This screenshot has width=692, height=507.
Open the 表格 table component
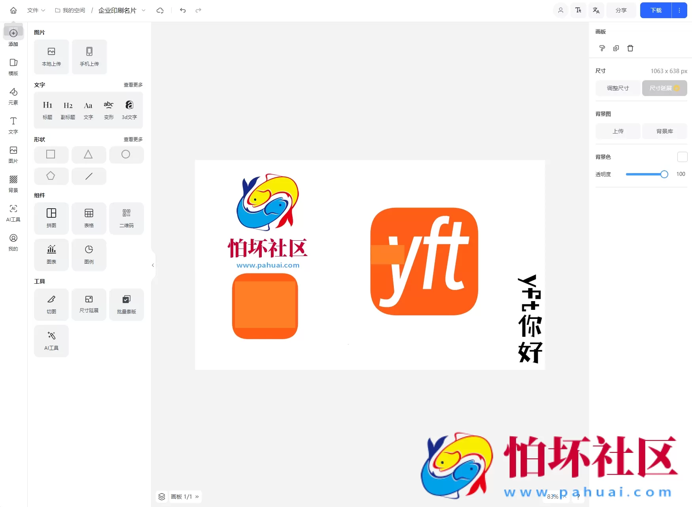pos(89,218)
